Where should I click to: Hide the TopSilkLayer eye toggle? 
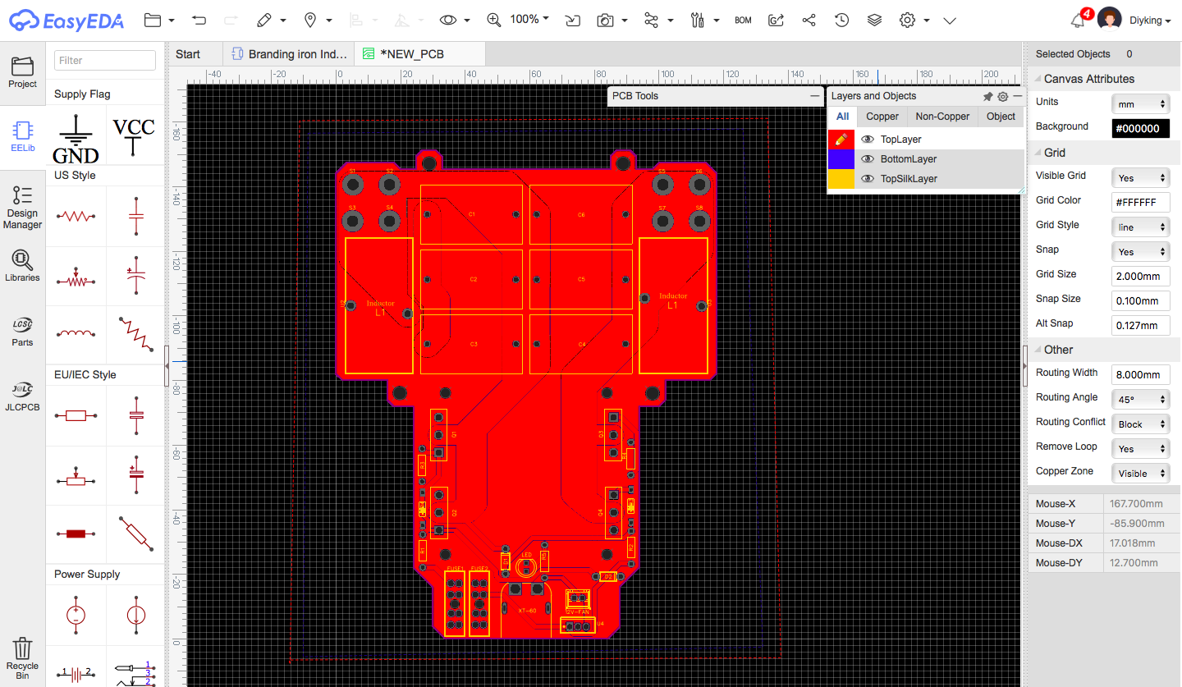868,178
